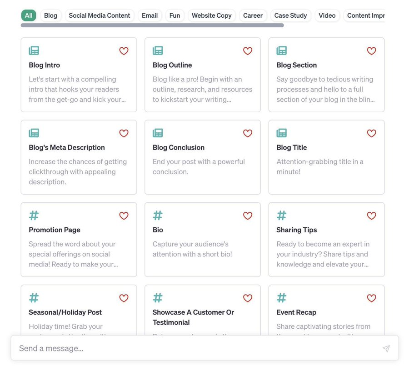Click the paper plane send icon
Image resolution: width=409 pixels, height=366 pixels.
tap(386, 348)
